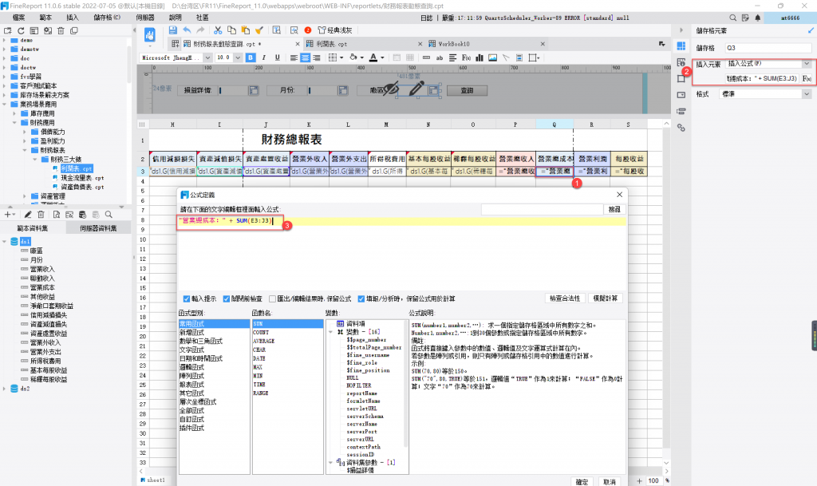Toggle the 輸入提示 checkbox
Image resolution: width=817 pixels, height=486 pixels.
187,299
